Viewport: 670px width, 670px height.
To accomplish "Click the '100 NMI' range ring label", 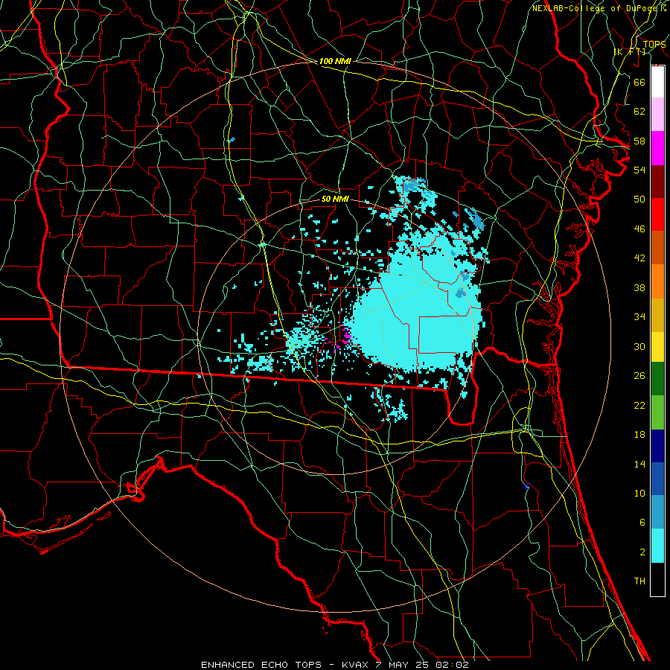I will pyautogui.click(x=335, y=61).
